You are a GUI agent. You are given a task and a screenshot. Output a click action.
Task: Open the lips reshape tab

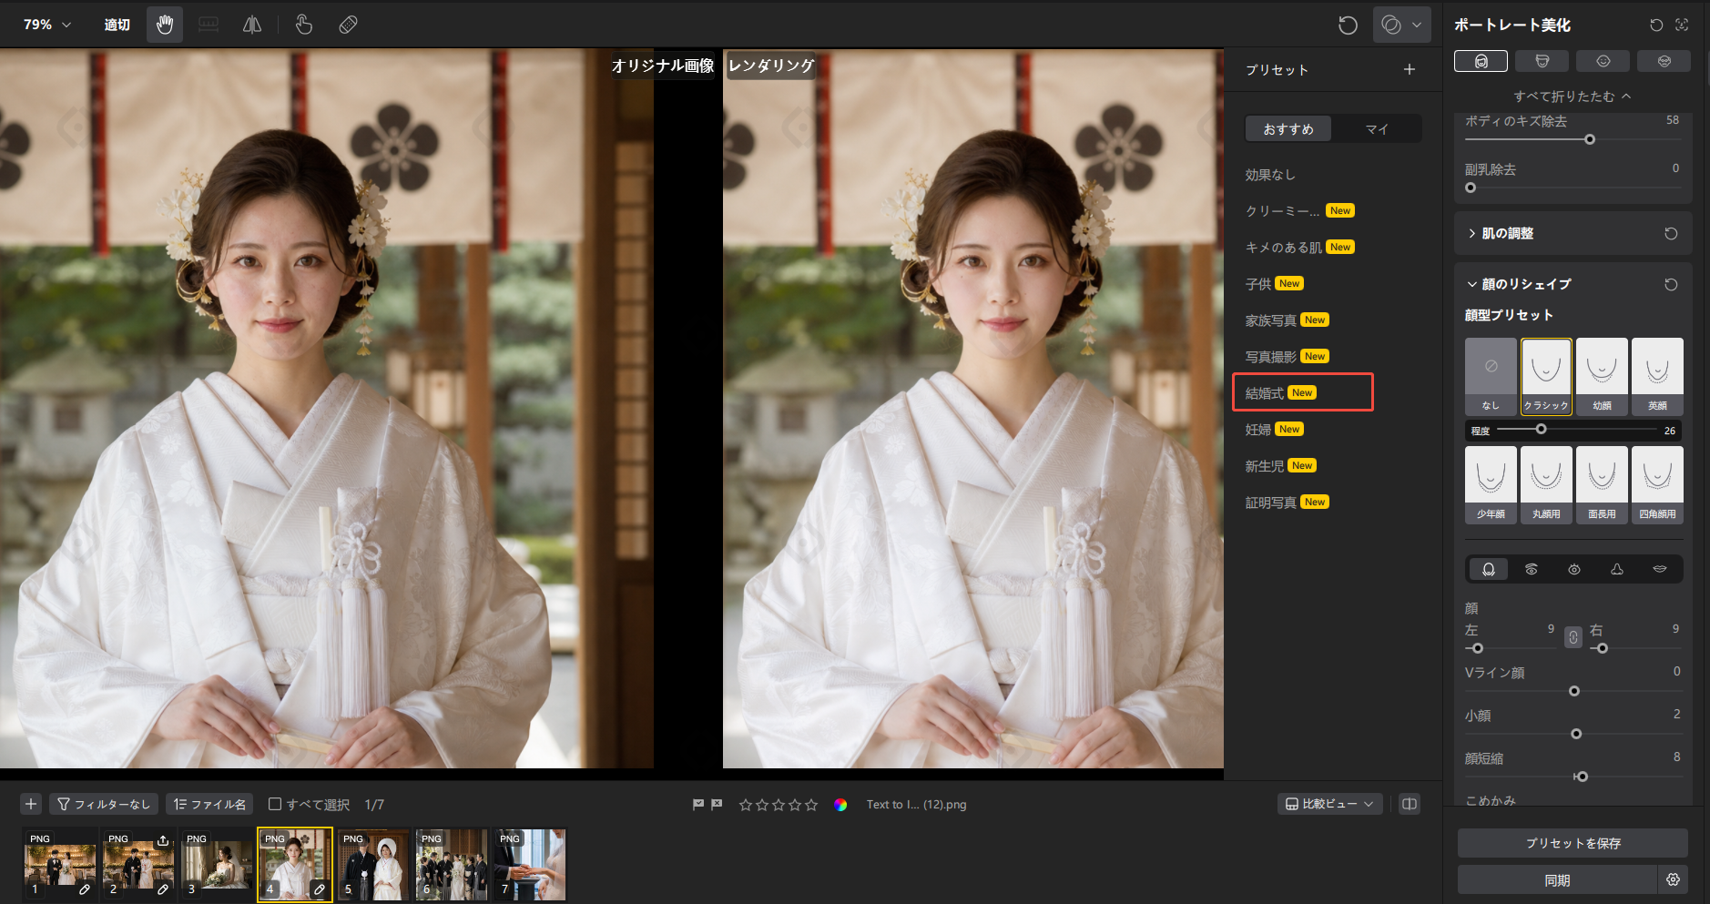tap(1660, 569)
